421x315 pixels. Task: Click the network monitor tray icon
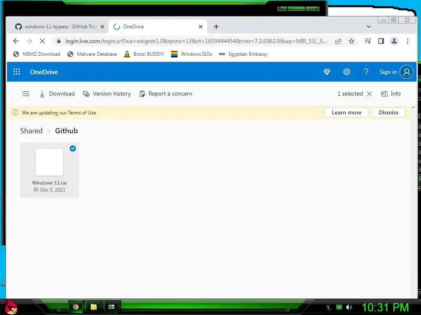(339, 307)
